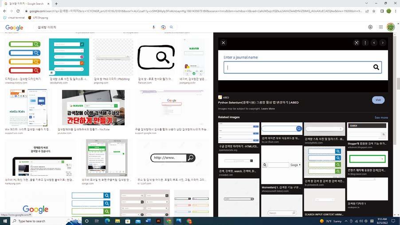Screen dimensions: 400x225
Task: Open Task View on the taskbar
Action: tap(97, 221)
